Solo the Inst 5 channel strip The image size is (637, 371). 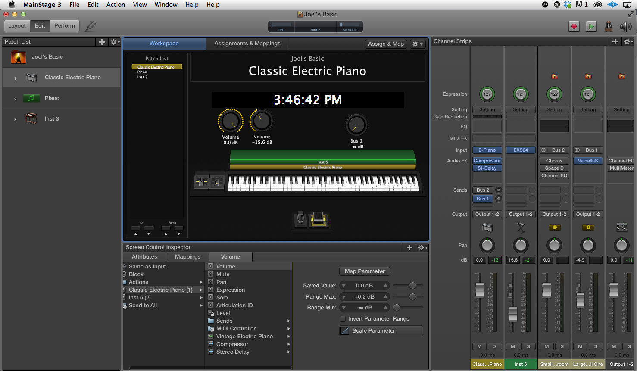pyautogui.click(x=528, y=346)
